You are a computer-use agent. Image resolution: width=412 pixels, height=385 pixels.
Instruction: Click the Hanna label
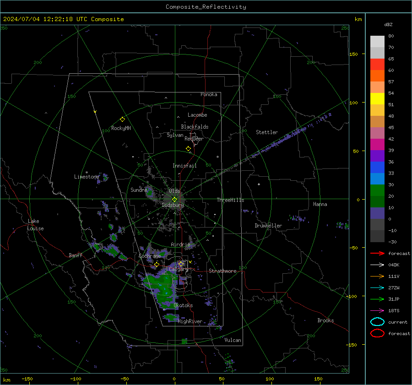point(320,204)
